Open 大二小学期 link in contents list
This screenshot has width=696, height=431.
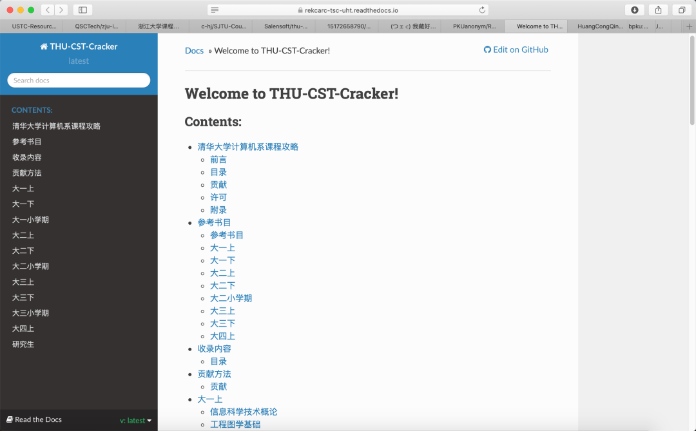coord(231,298)
